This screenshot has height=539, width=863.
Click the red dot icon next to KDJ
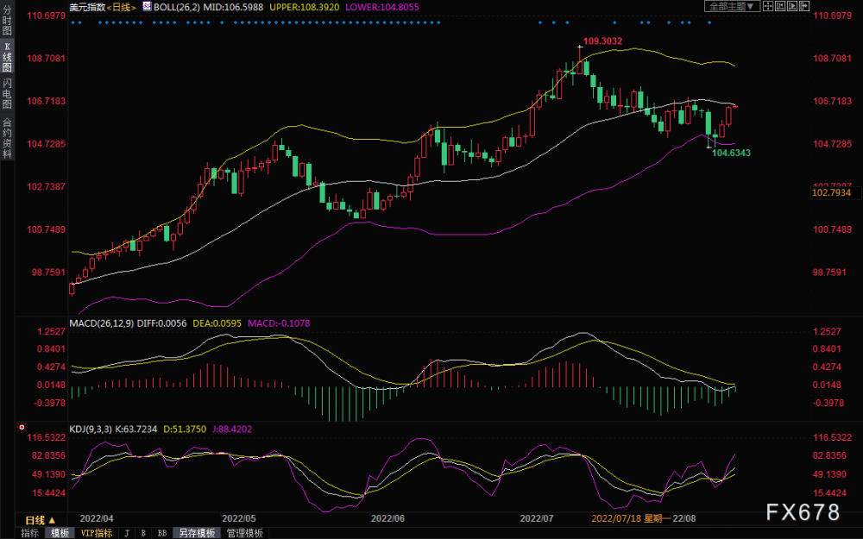tap(22, 427)
